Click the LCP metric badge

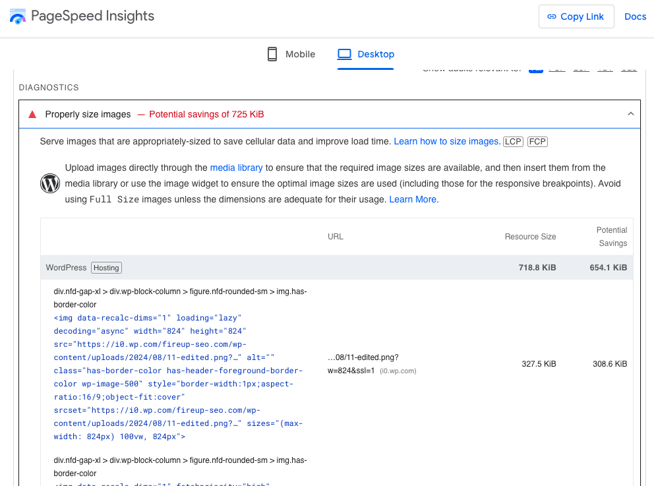coord(513,141)
